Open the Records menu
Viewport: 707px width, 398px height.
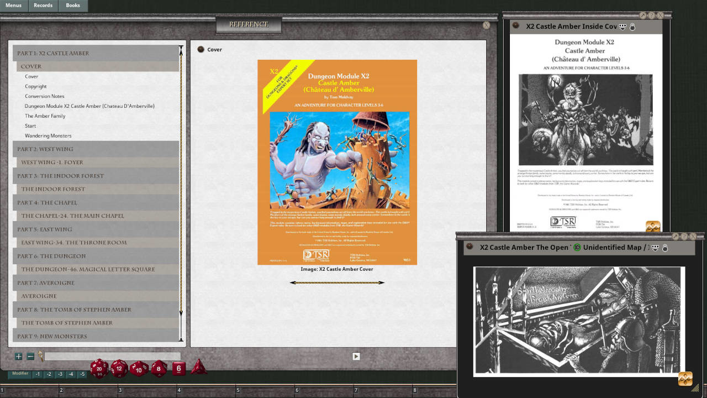point(43,6)
